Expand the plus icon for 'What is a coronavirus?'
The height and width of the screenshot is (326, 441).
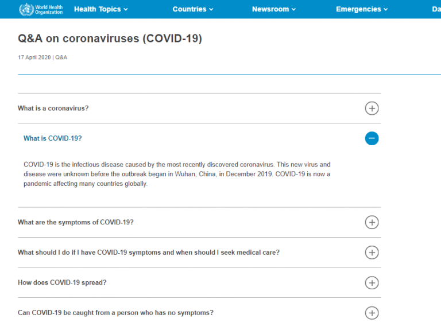coord(372,108)
